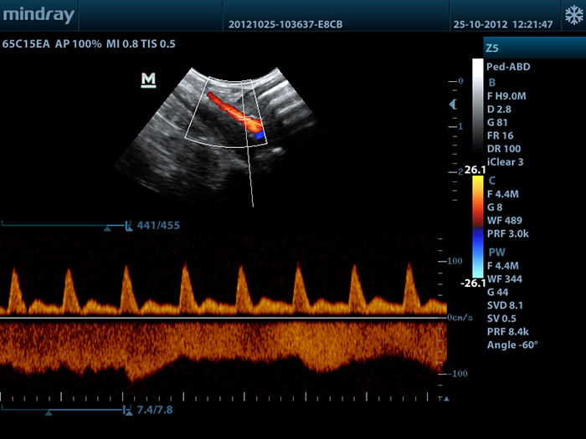This screenshot has width=586, height=439.
Task: Click the B mode parameter heading
Action: (x=491, y=81)
